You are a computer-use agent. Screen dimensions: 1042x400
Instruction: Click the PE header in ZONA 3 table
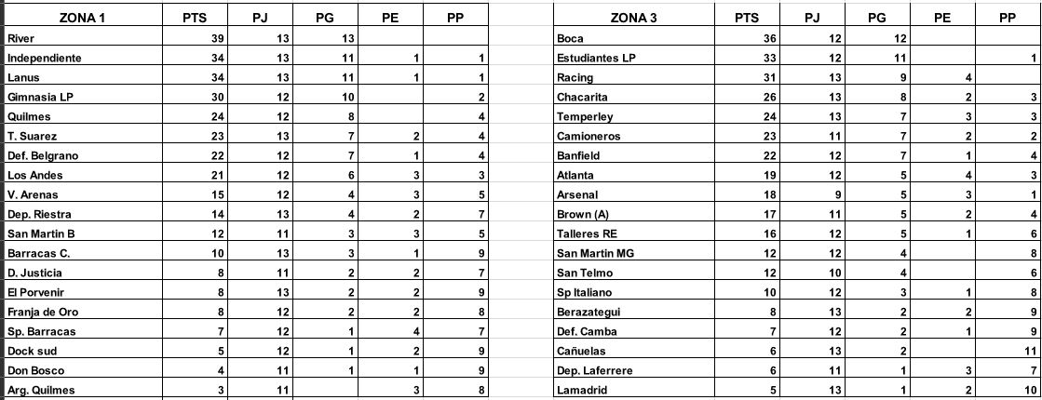[941, 18]
